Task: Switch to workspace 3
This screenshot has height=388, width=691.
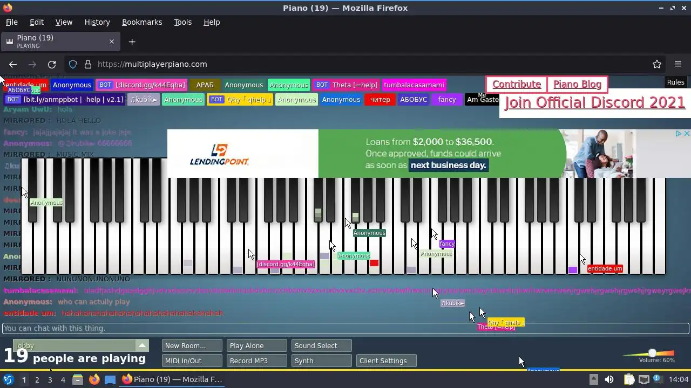Action: point(50,379)
